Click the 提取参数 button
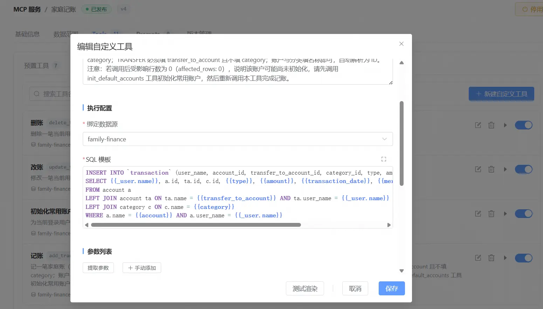Viewport: 543px width, 309px height. pyautogui.click(x=98, y=268)
